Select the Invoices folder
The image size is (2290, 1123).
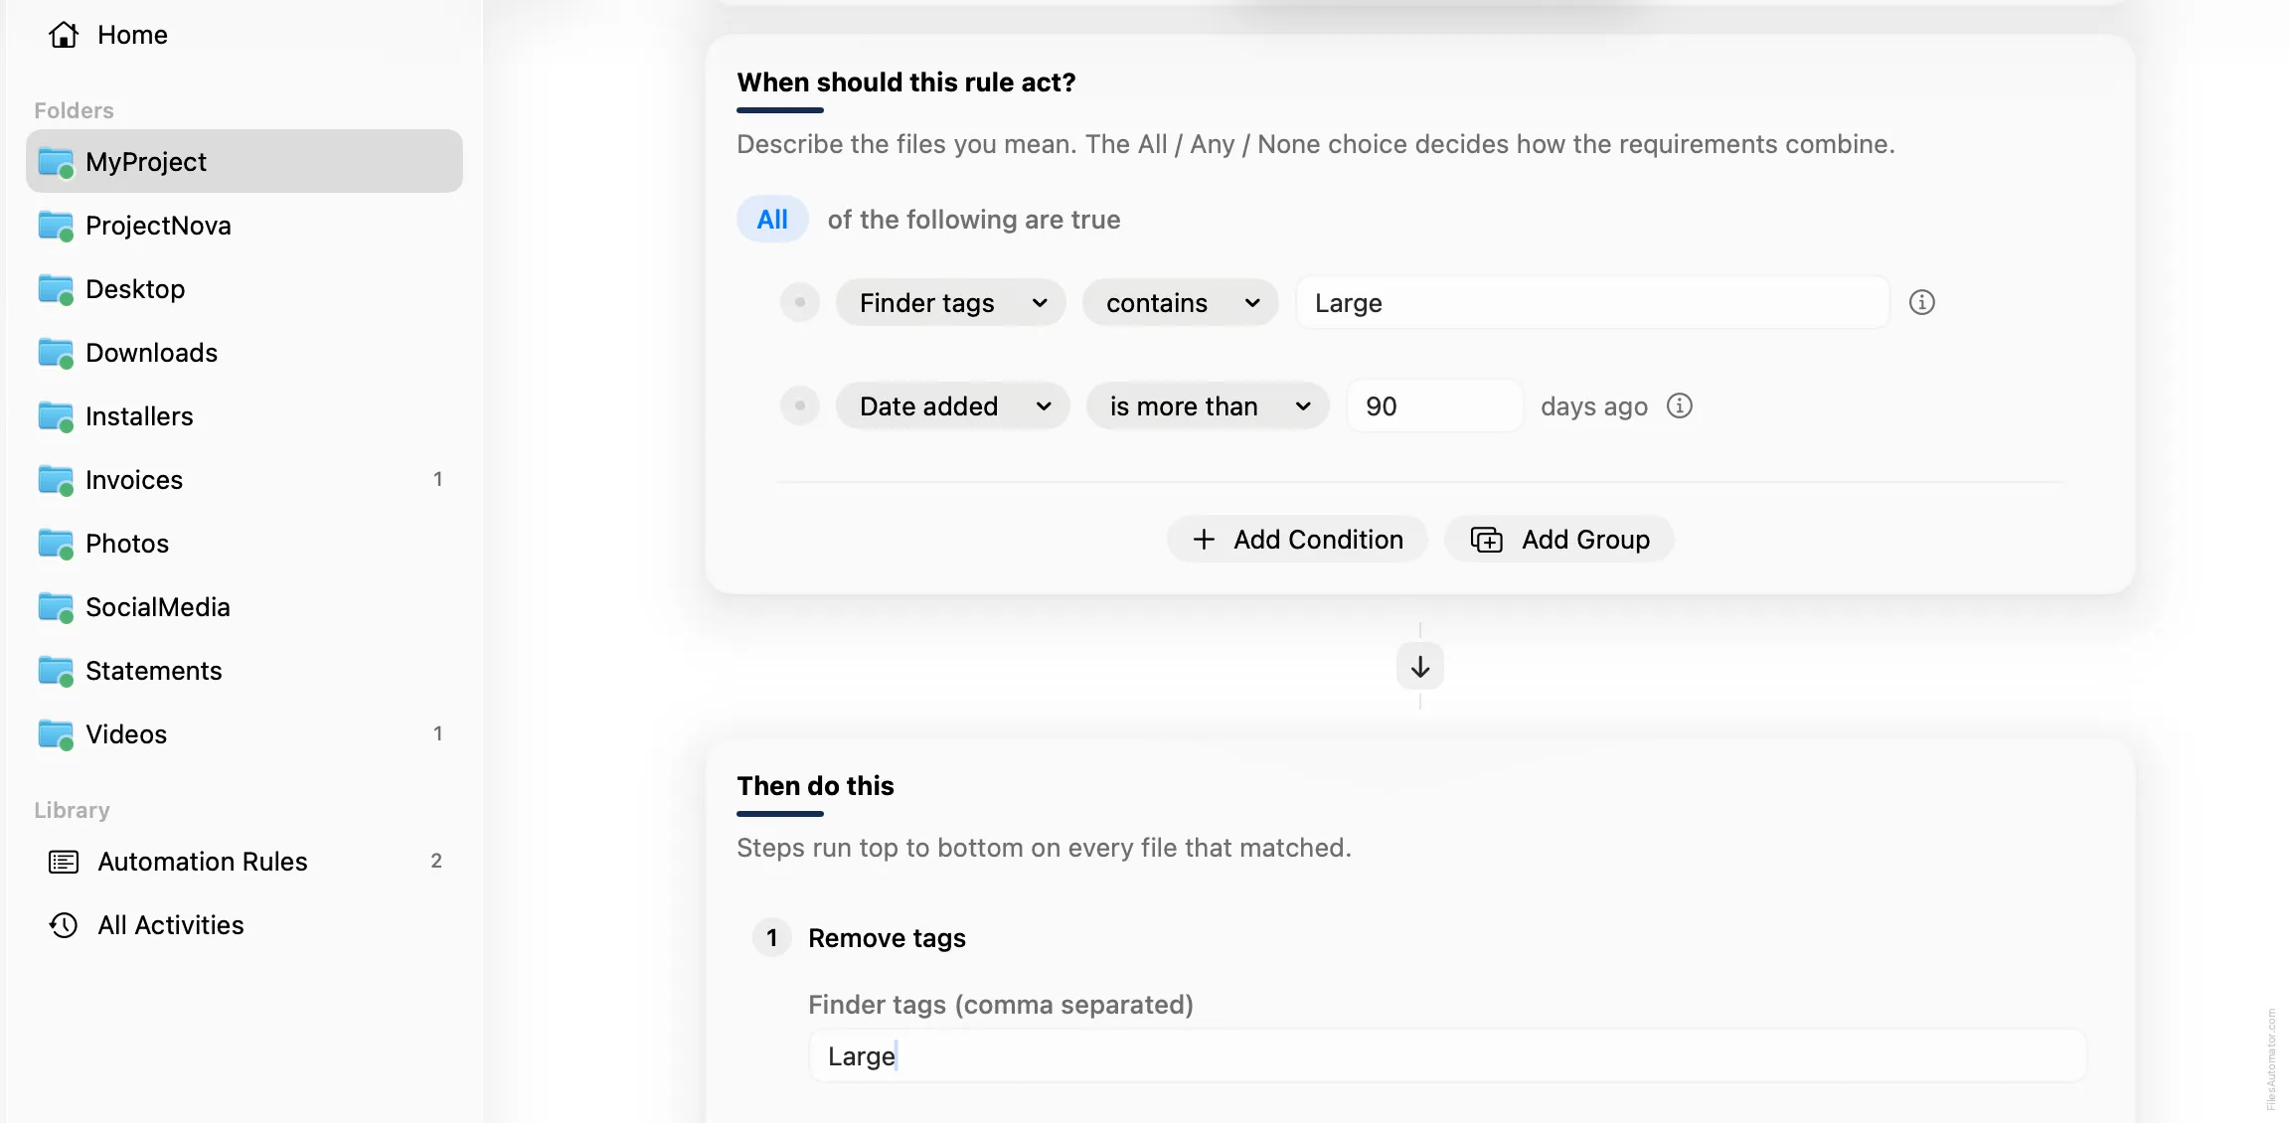pos(244,480)
